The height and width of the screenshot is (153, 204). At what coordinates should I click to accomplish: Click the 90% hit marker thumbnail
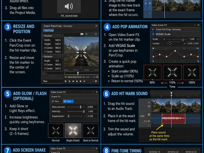152,72
